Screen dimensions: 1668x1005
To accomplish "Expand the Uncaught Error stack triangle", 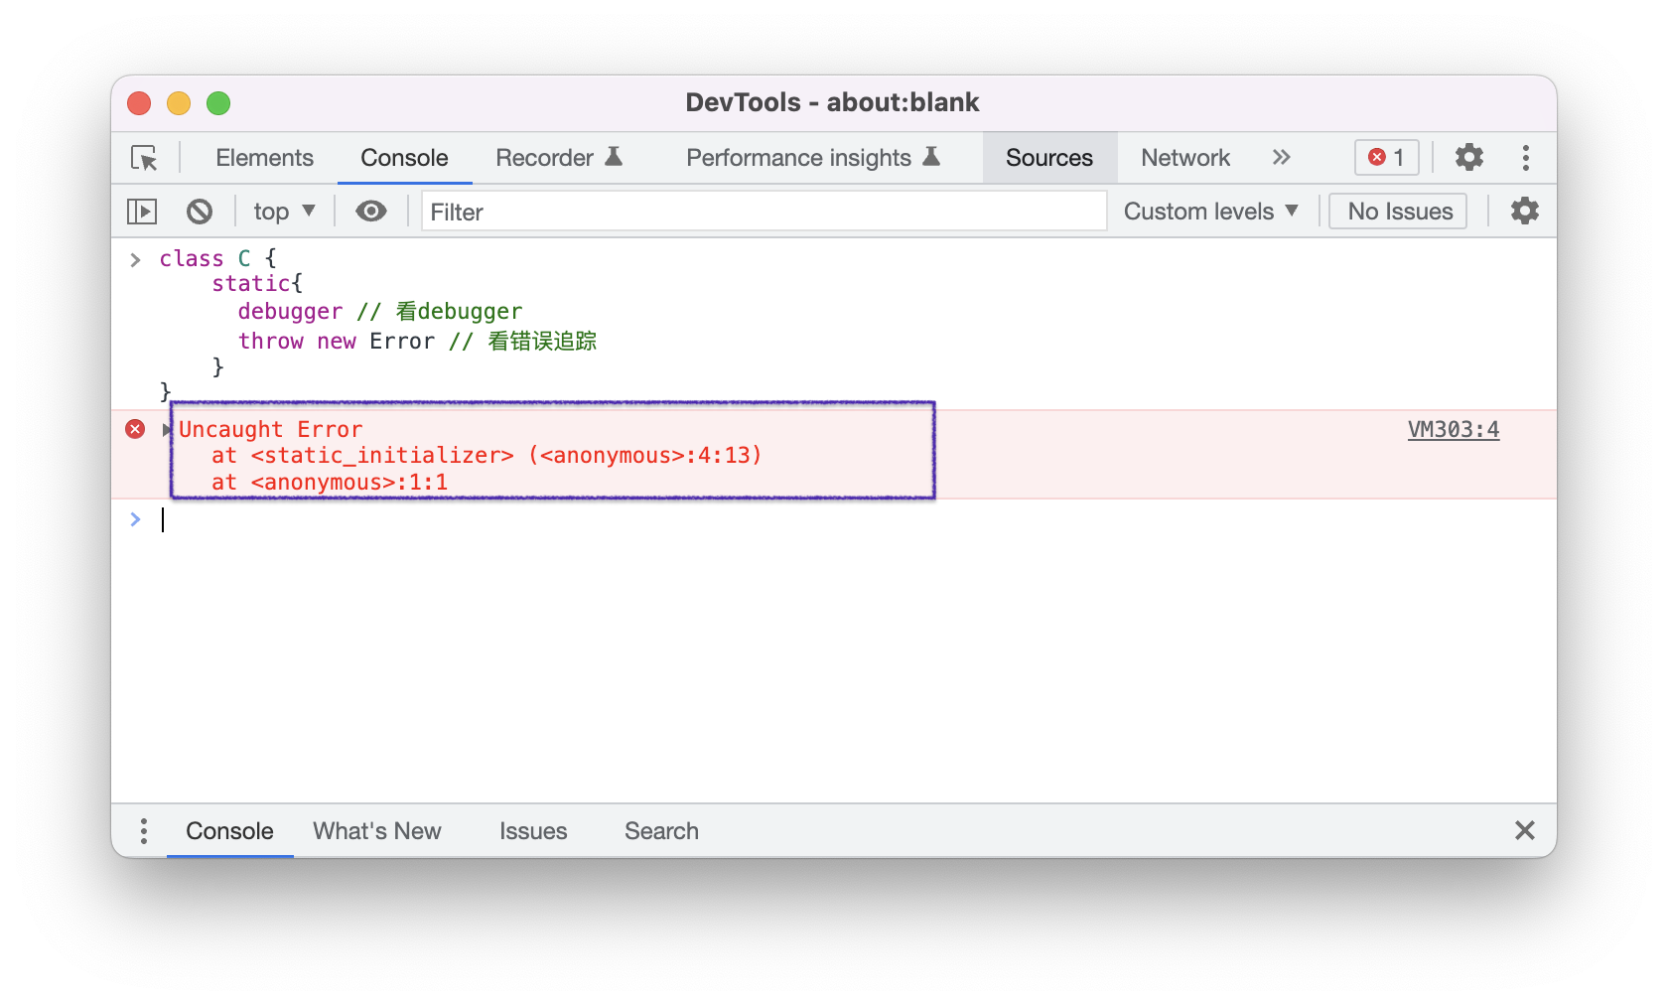I will click(167, 430).
